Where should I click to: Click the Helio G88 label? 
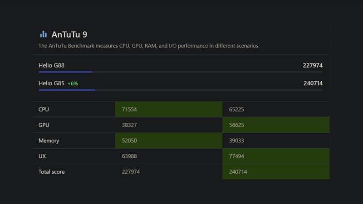click(51, 65)
